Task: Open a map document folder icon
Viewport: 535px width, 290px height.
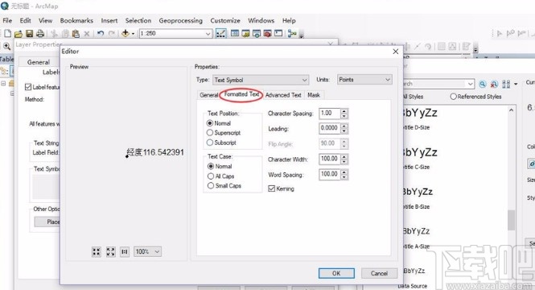Action: (x=19, y=34)
